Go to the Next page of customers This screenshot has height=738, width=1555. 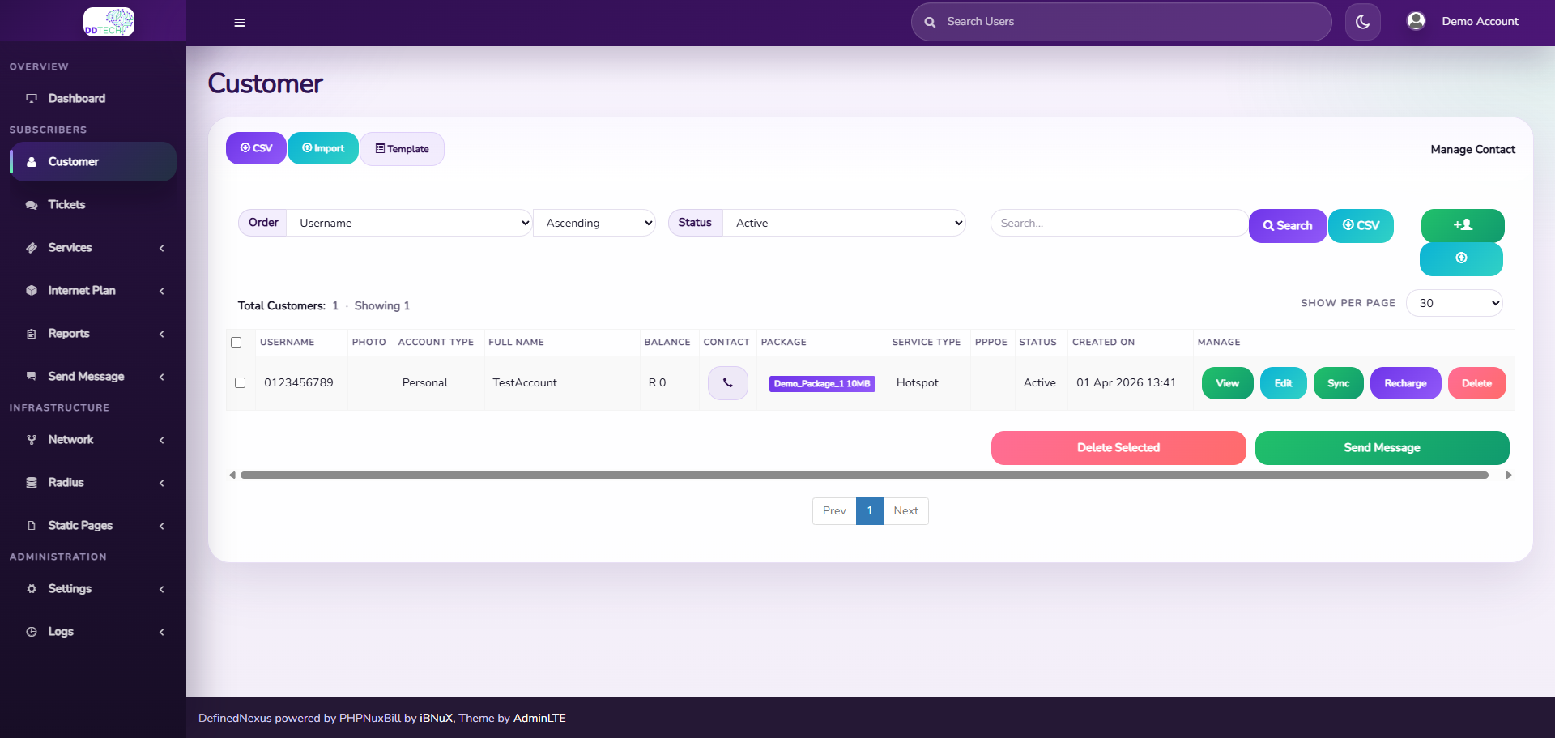click(905, 510)
